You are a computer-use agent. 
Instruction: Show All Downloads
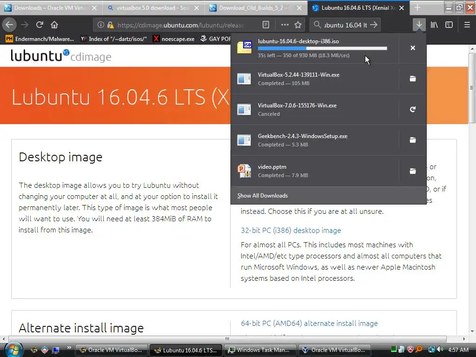pyautogui.click(x=263, y=196)
